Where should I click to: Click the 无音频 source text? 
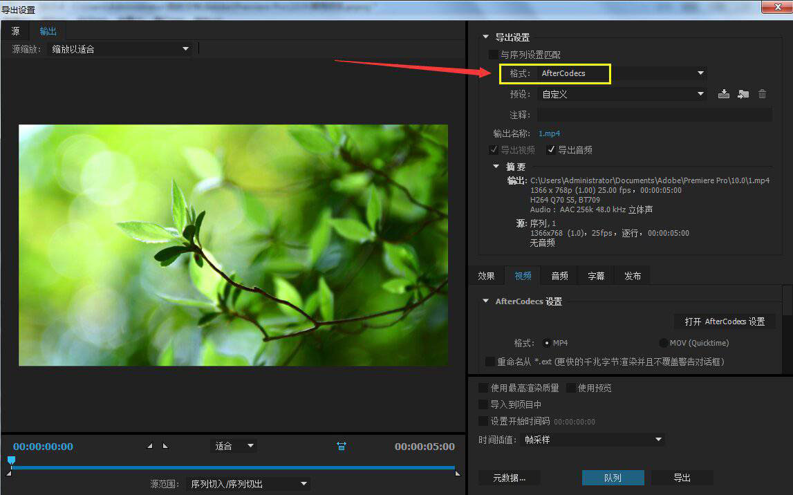point(542,243)
